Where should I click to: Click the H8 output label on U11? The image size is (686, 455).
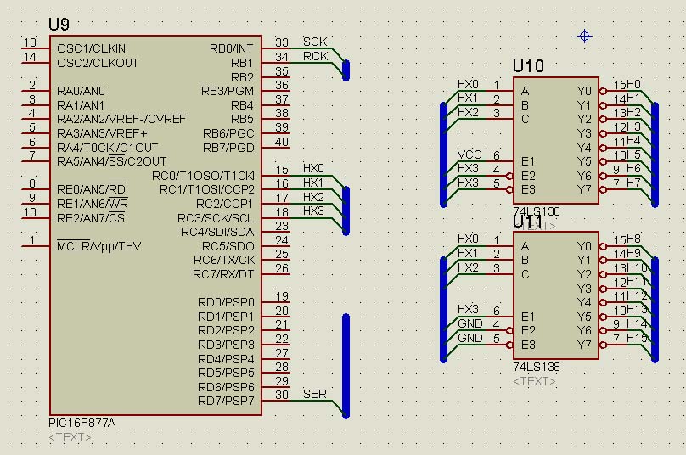coord(633,239)
